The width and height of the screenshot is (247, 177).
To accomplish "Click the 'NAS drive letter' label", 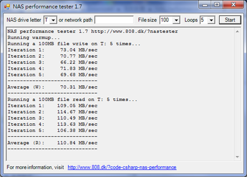I will click(x=24, y=20).
